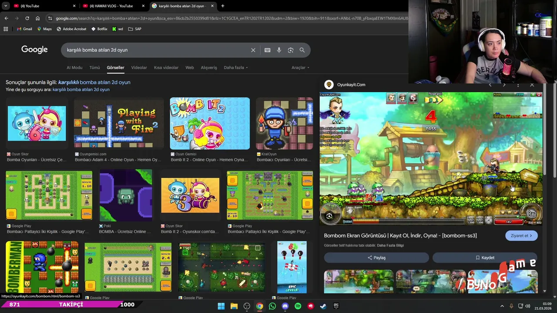Click the Ziyaret et button
This screenshot has width=557, height=313.
click(x=521, y=236)
